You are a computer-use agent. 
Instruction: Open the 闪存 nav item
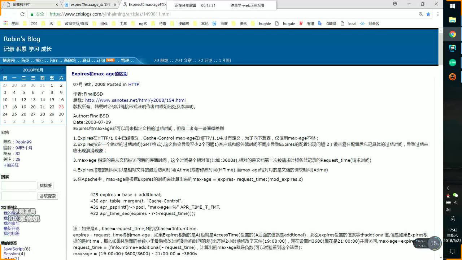coord(54,60)
